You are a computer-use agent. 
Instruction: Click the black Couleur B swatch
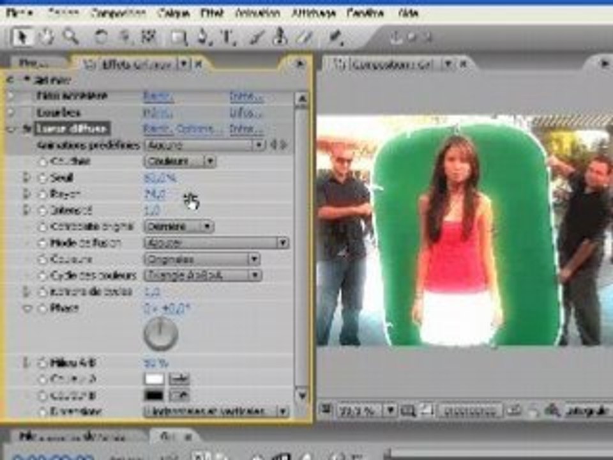tap(155, 395)
